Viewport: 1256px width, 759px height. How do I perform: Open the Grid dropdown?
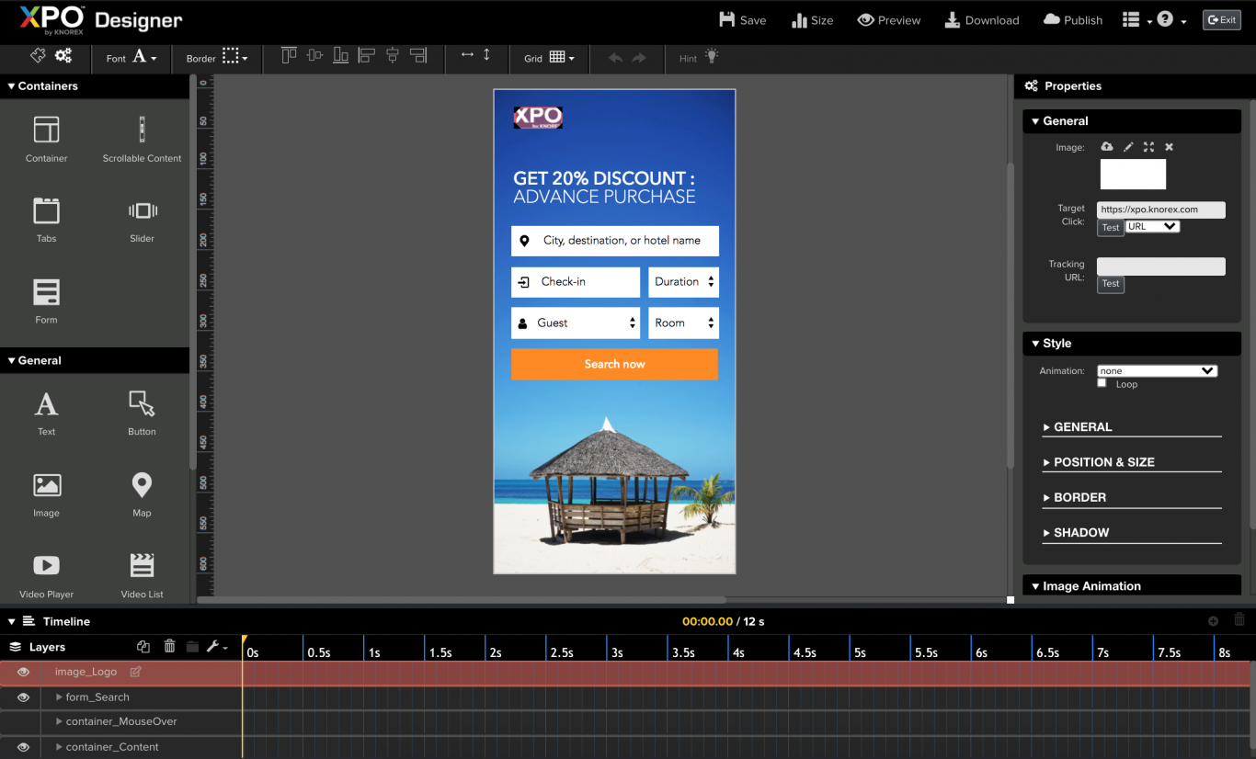549,57
